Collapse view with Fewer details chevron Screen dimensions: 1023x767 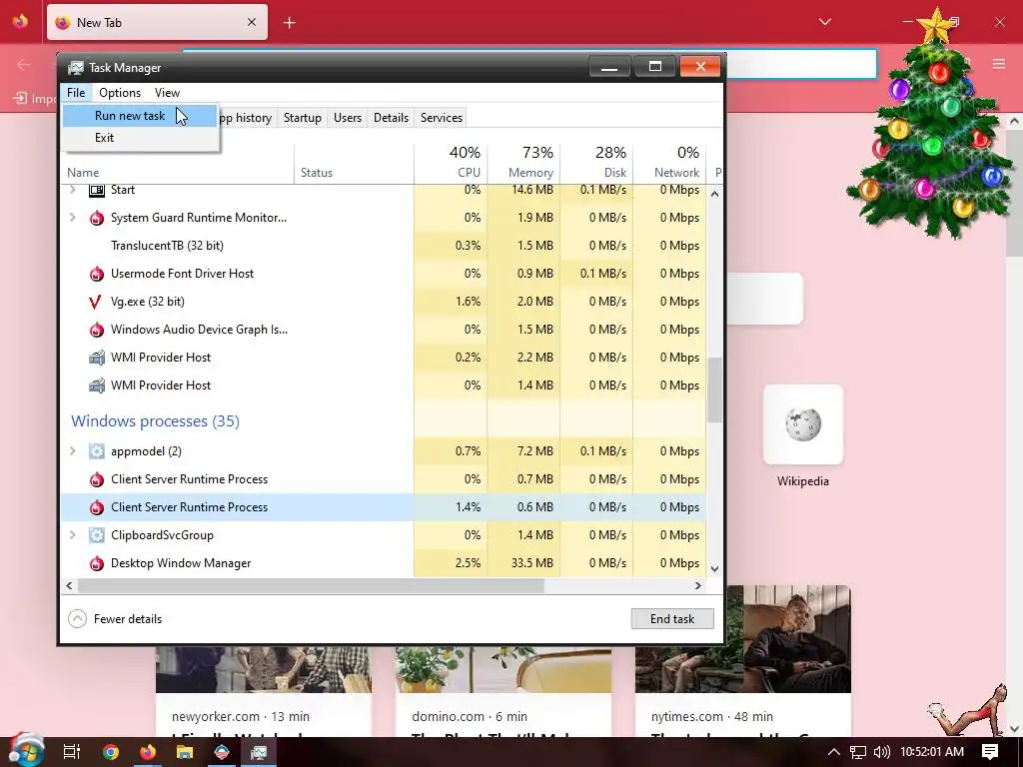pyautogui.click(x=77, y=619)
